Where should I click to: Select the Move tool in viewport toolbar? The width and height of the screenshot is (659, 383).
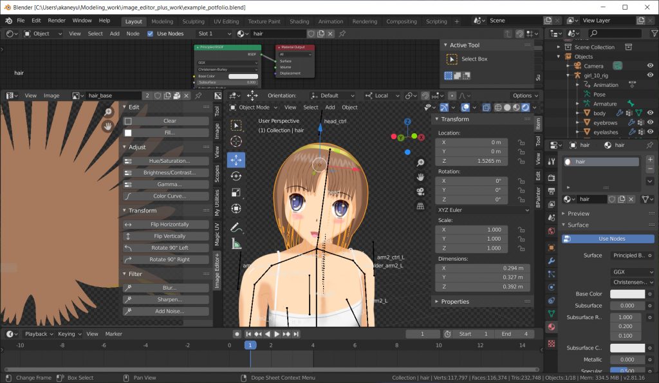(236, 160)
